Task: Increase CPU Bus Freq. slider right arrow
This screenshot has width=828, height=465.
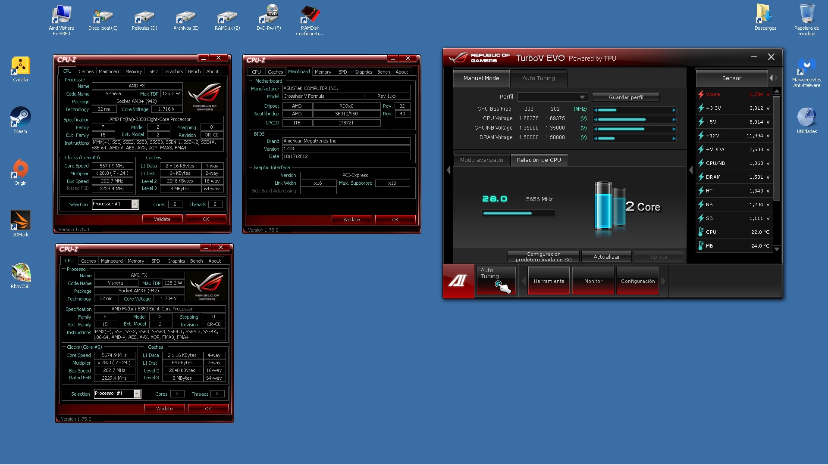Action: coord(674,110)
